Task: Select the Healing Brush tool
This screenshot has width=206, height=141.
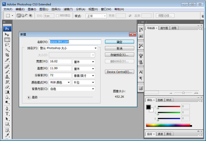Action: tap(7, 67)
